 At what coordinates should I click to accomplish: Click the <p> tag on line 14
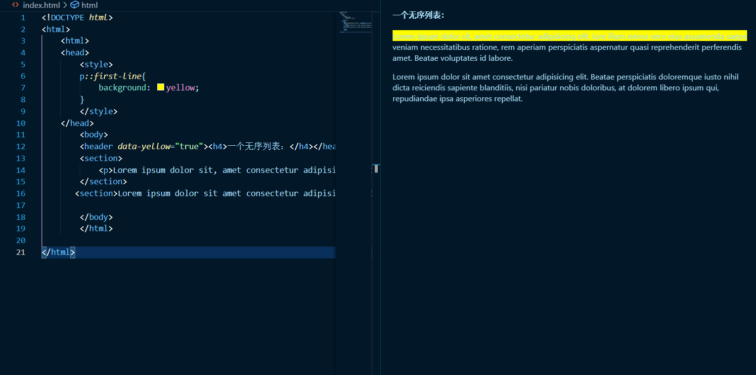click(106, 170)
